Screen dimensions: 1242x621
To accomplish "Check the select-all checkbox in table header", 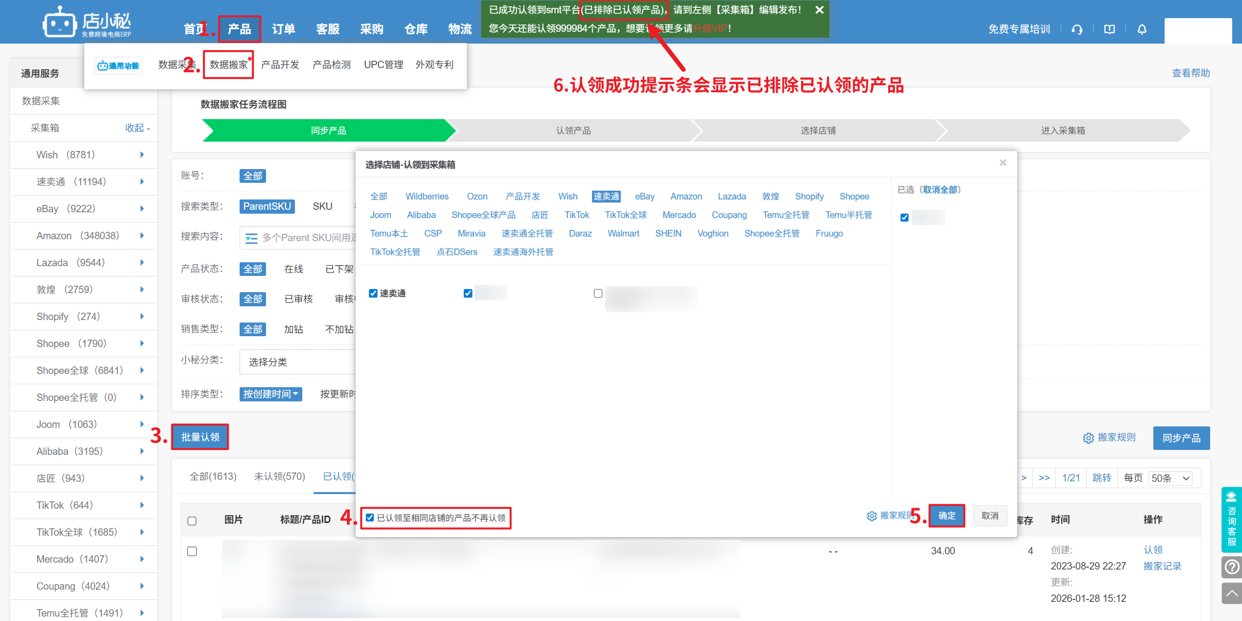I will pyautogui.click(x=192, y=521).
